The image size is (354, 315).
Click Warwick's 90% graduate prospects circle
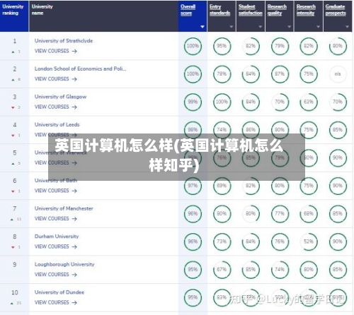[x=338, y=157]
